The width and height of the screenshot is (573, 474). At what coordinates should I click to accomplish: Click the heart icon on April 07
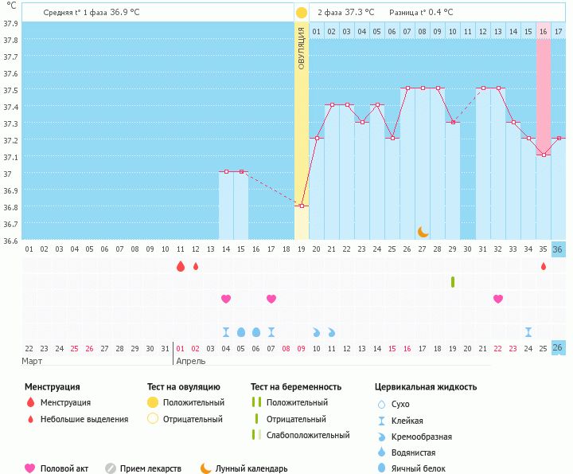(271, 299)
